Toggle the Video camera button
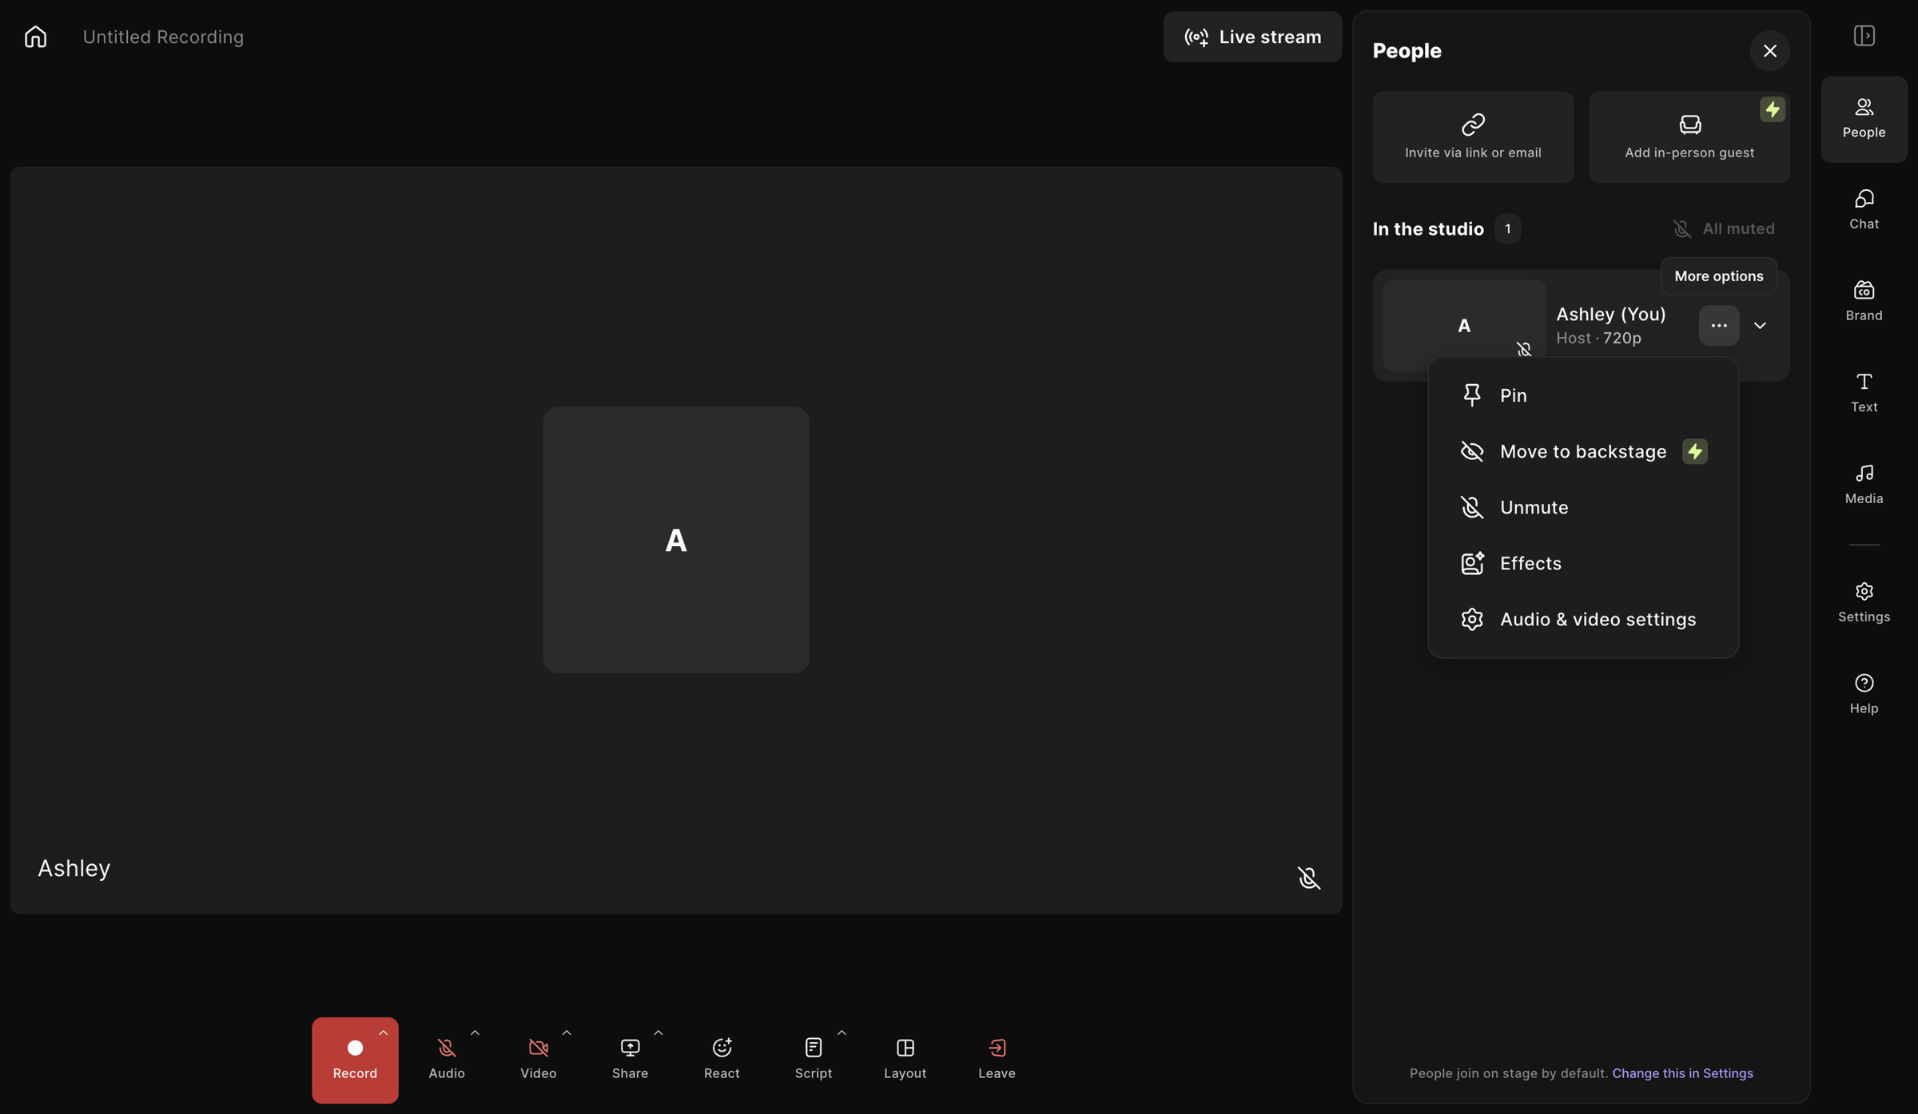The image size is (1918, 1114). (x=538, y=1060)
